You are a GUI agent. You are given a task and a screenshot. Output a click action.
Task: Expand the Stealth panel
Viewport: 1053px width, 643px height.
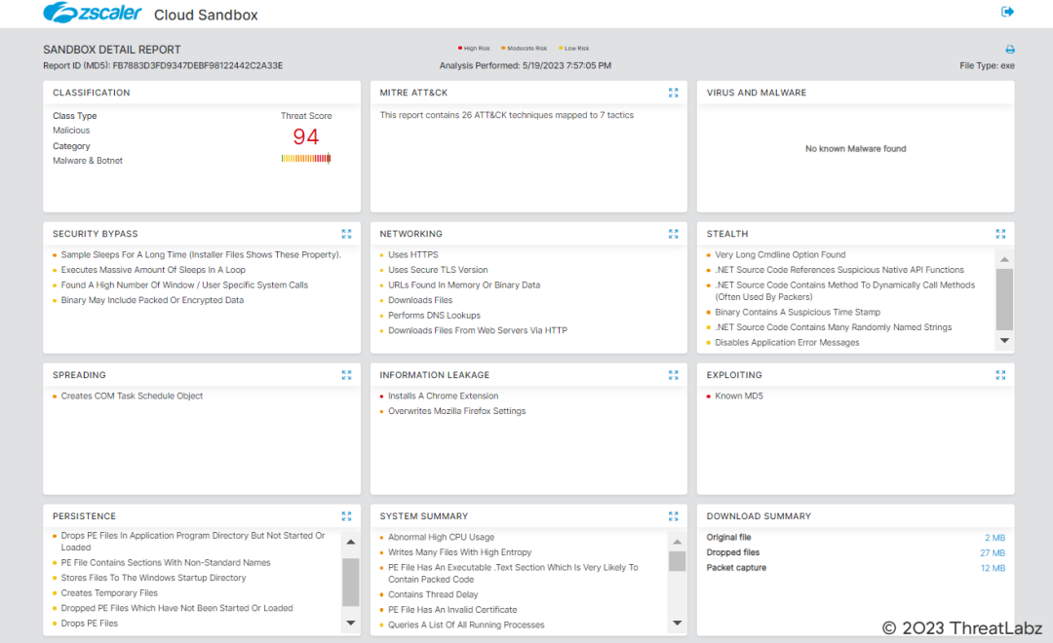point(1000,234)
